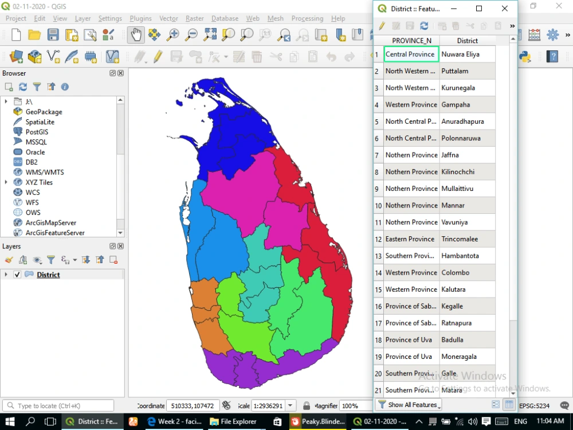Click the Processing Toolbox gear icon
The width and height of the screenshot is (573, 430).
point(552,34)
